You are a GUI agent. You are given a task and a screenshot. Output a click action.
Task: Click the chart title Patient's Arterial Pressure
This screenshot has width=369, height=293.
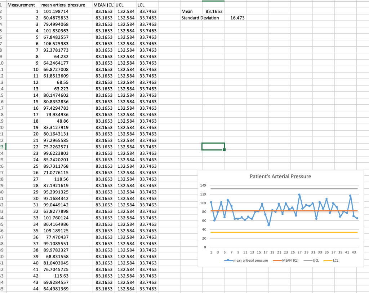281,176
